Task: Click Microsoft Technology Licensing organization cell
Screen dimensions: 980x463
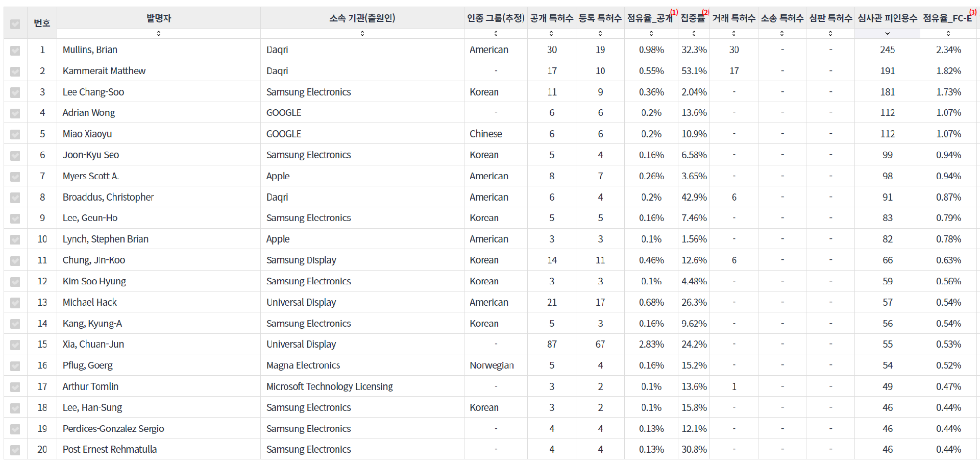Action: tap(330, 386)
